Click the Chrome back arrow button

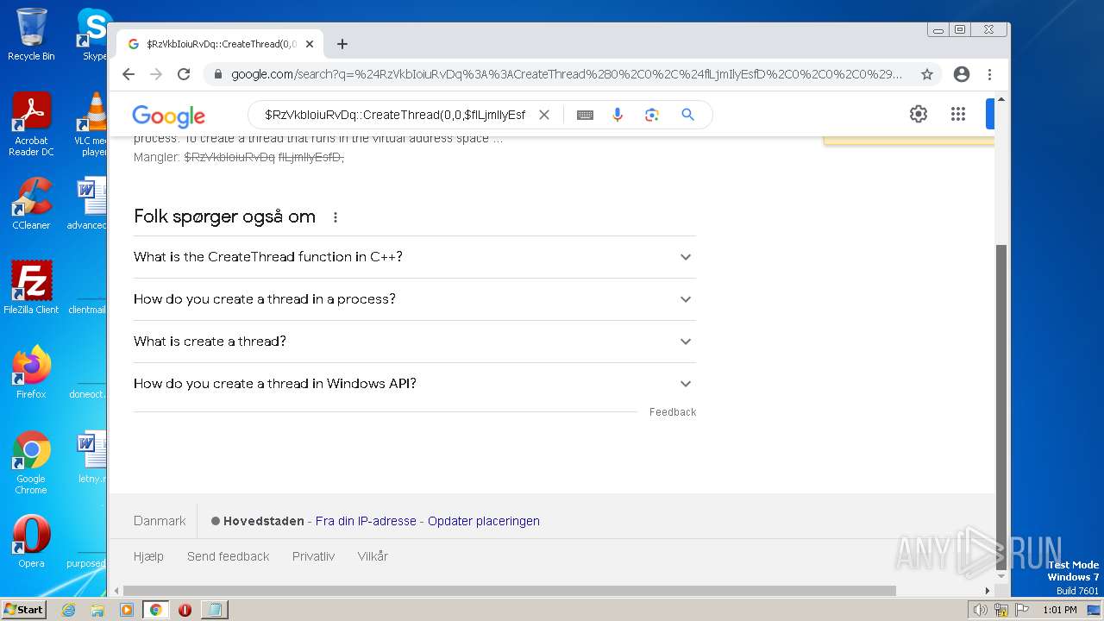tap(129, 74)
